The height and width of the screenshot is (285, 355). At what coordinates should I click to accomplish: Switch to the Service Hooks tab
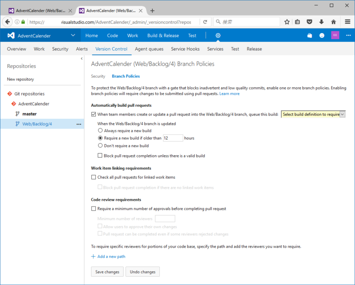[x=185, y=49]
